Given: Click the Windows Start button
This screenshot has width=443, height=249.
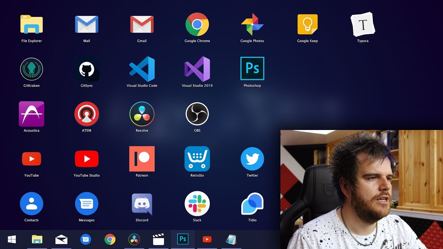Looking at the screenshot, I should 12,239.
